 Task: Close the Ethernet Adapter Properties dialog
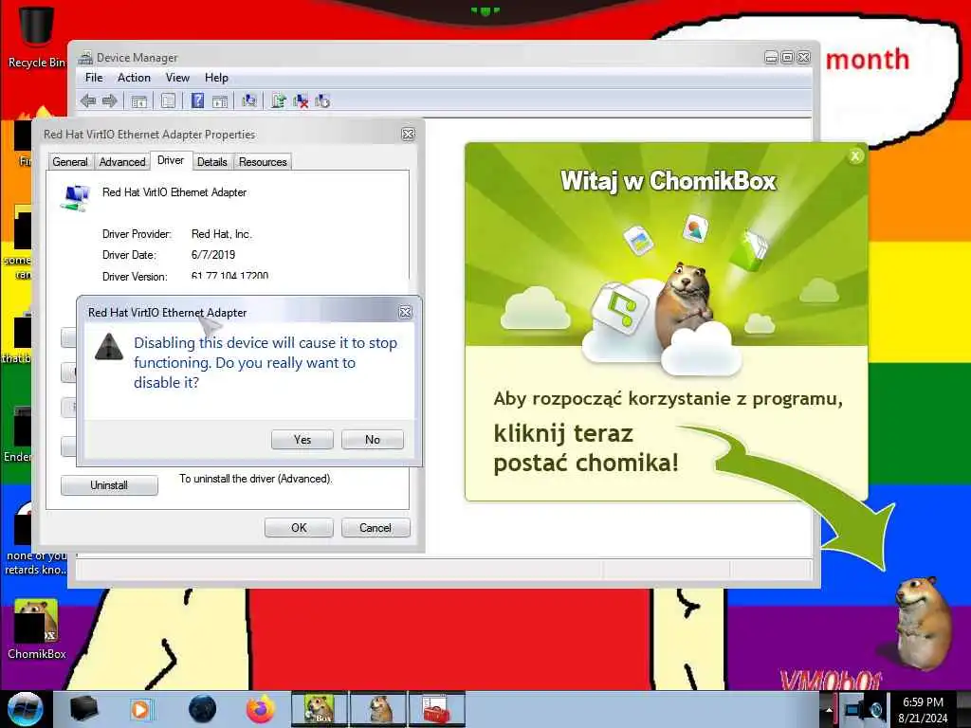(408, 135)
